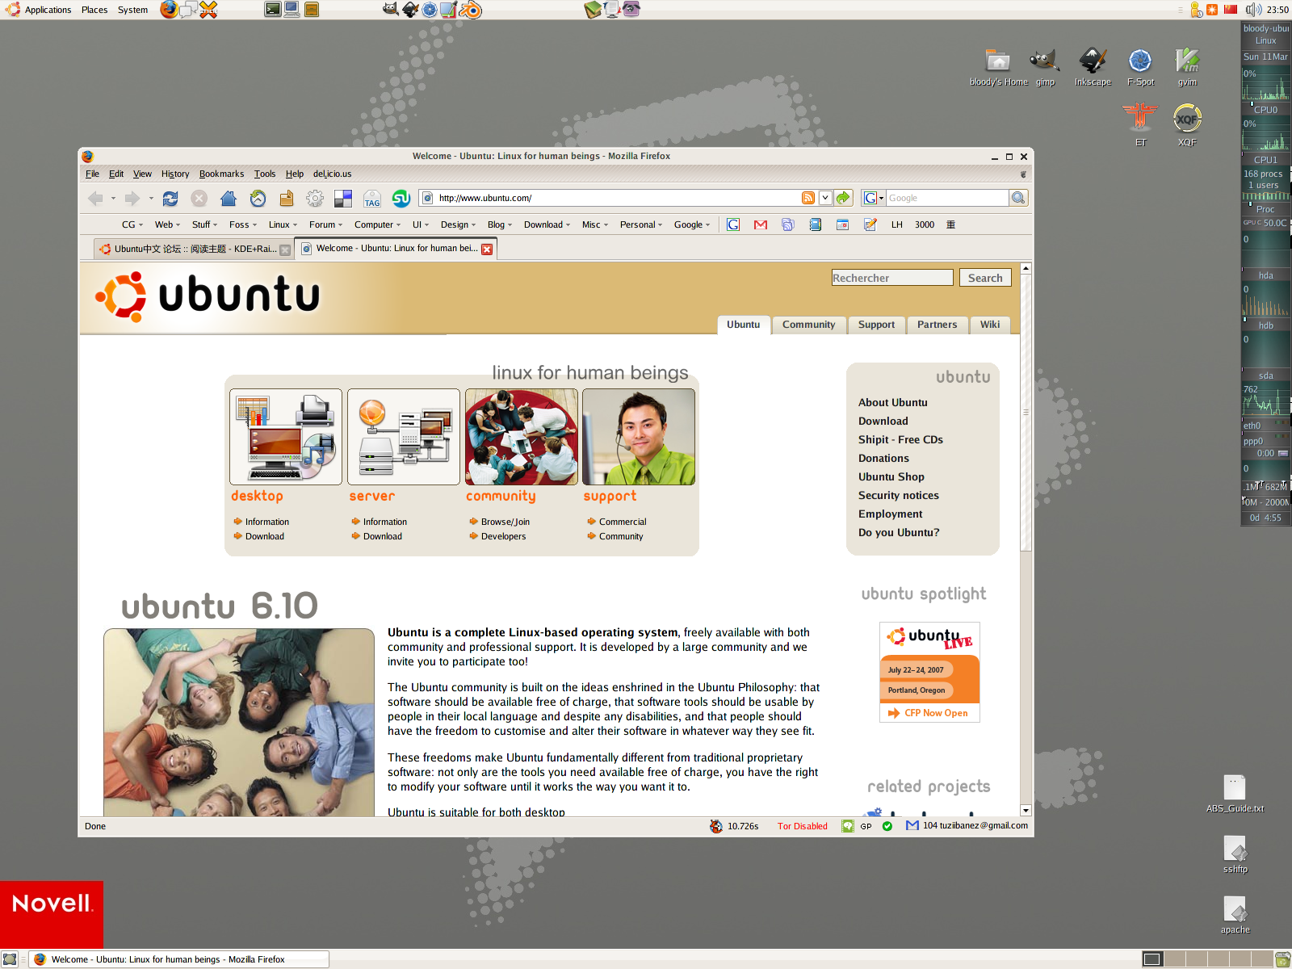
Task: Click the desktop thumbnail image
Action: click(286, 437)
